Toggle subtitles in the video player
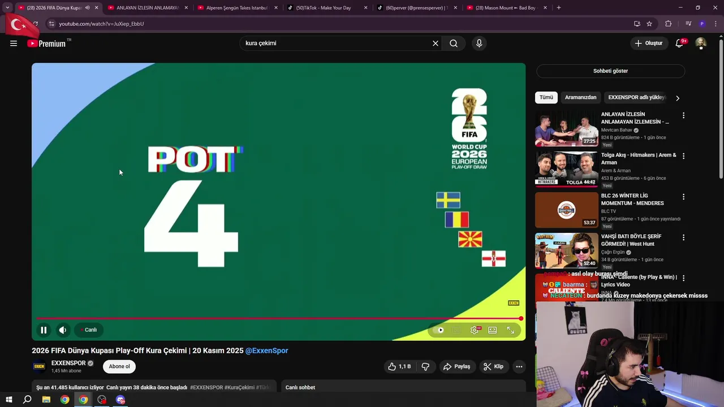The height and width of the screenshot is (407, 724). click(456, 330)
